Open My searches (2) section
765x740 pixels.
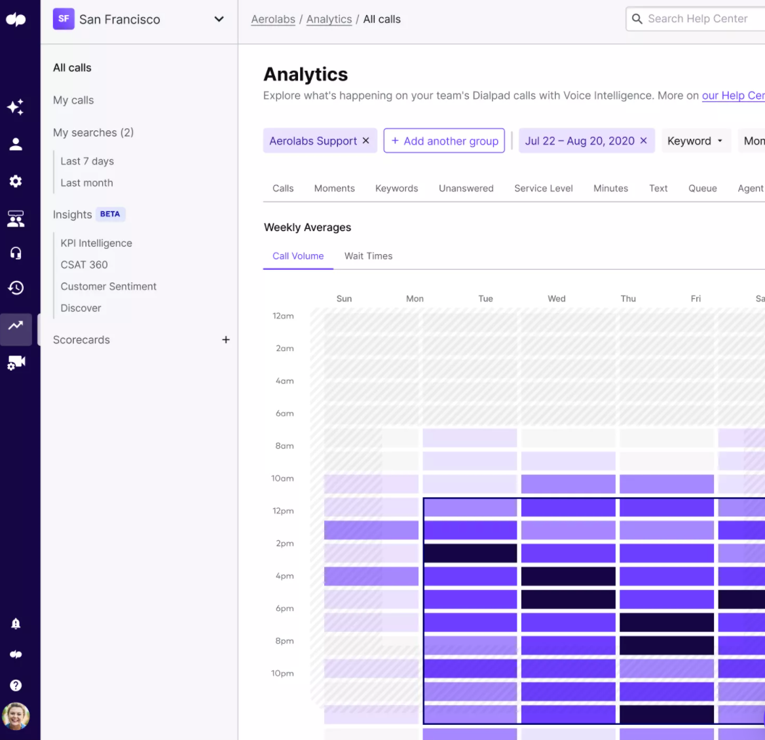tap(93, 133)
